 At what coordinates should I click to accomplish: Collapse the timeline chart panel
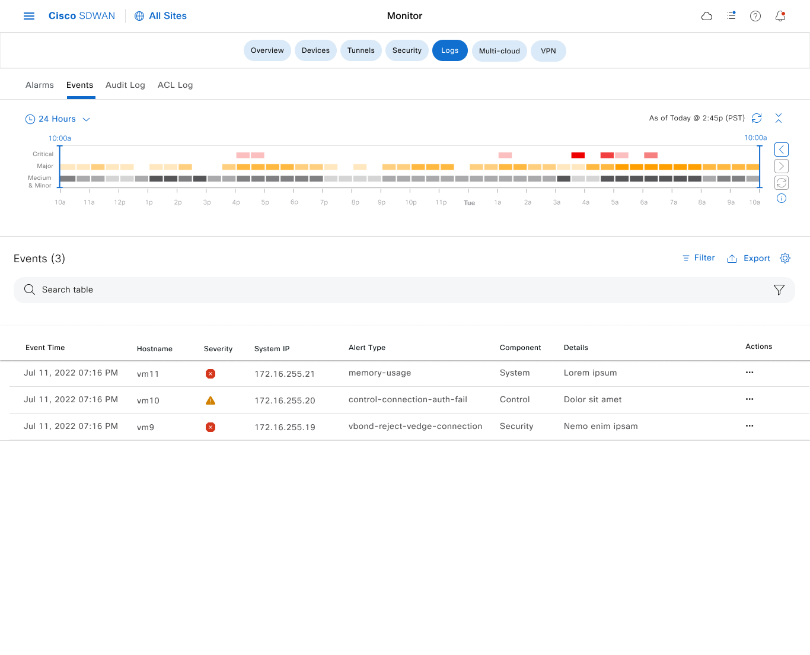[x=779, y=118]
